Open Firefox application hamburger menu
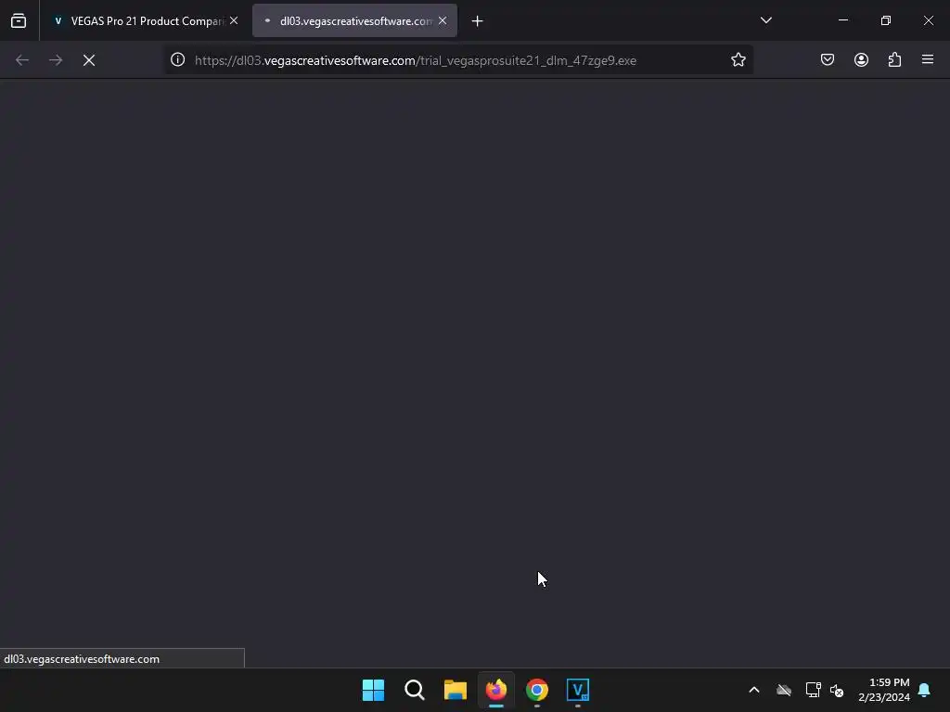This screenshot has width=950, height=712. coord(928,59)
